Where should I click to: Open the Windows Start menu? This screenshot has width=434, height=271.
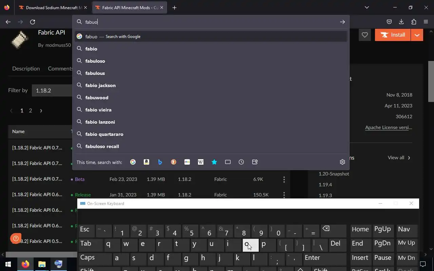click(8, 264)
